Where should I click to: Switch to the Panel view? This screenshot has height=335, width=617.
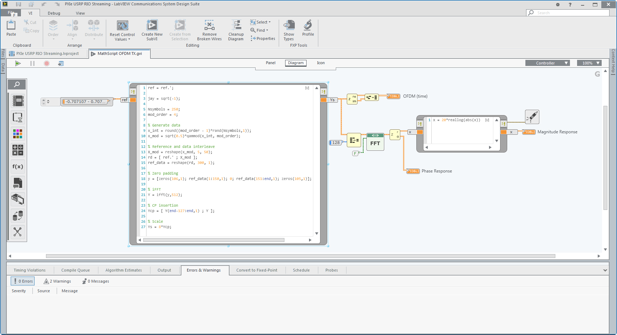pos(271,63)
